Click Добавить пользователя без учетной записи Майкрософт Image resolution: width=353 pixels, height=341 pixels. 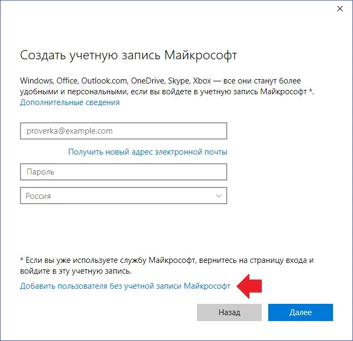tap(125, 286)
